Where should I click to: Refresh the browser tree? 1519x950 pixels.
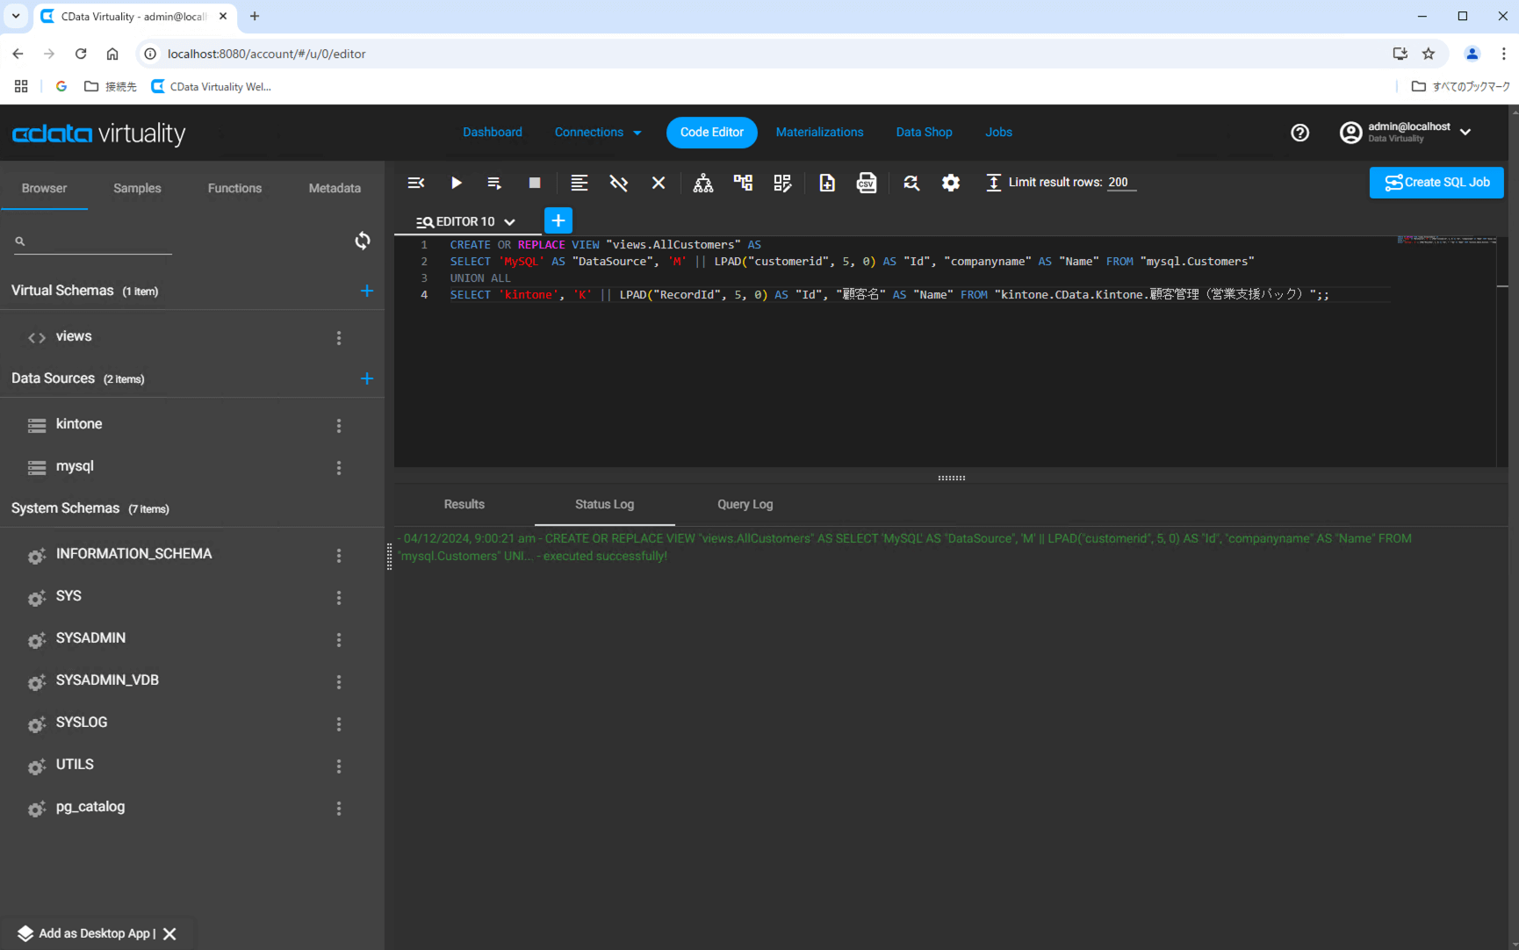pos(363,241)
